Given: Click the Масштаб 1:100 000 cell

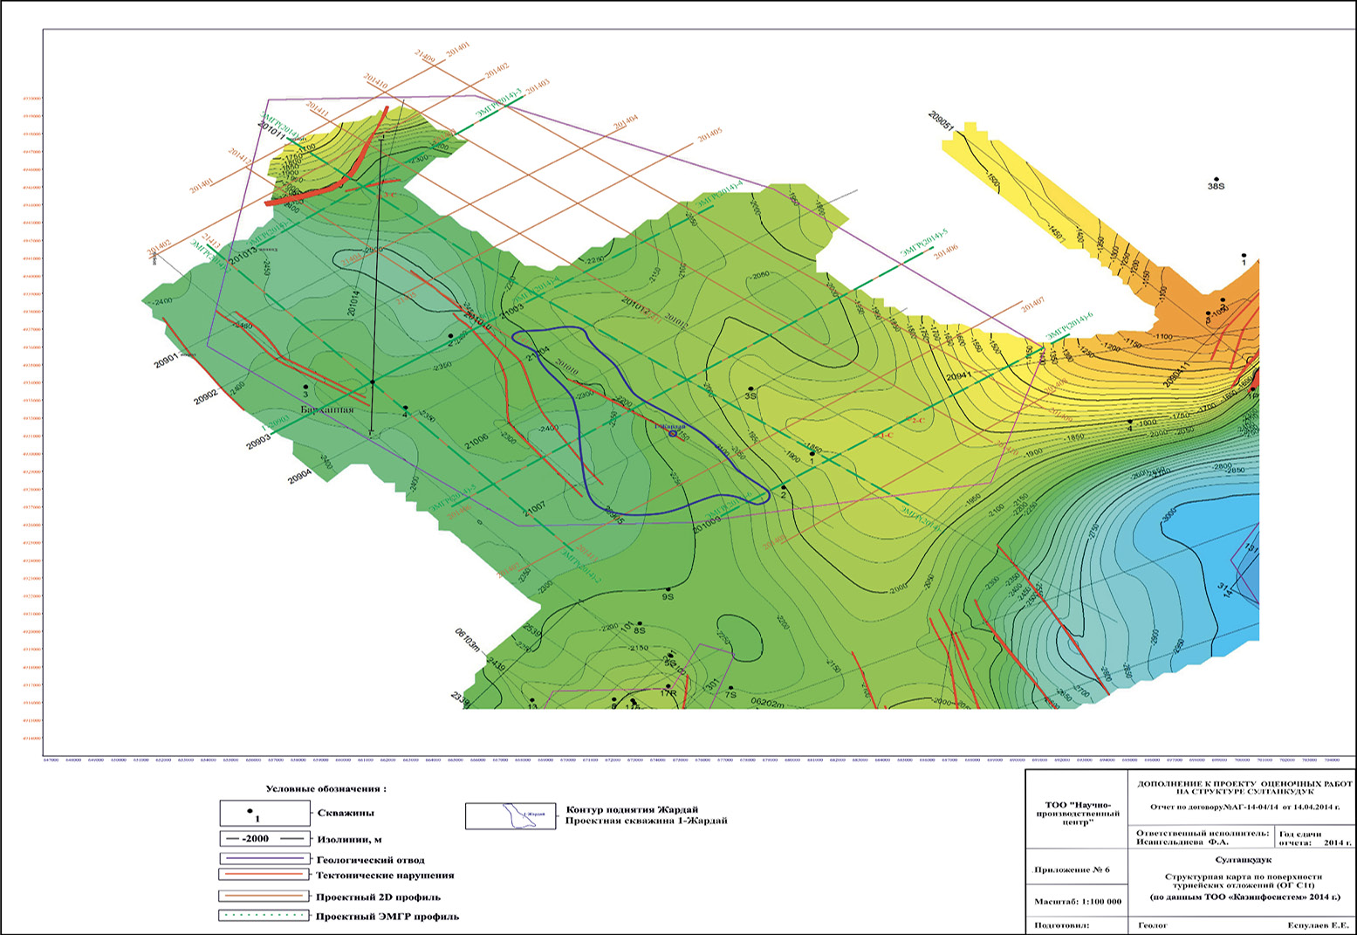Looking at the screenshot, I should coord(1077,900).
